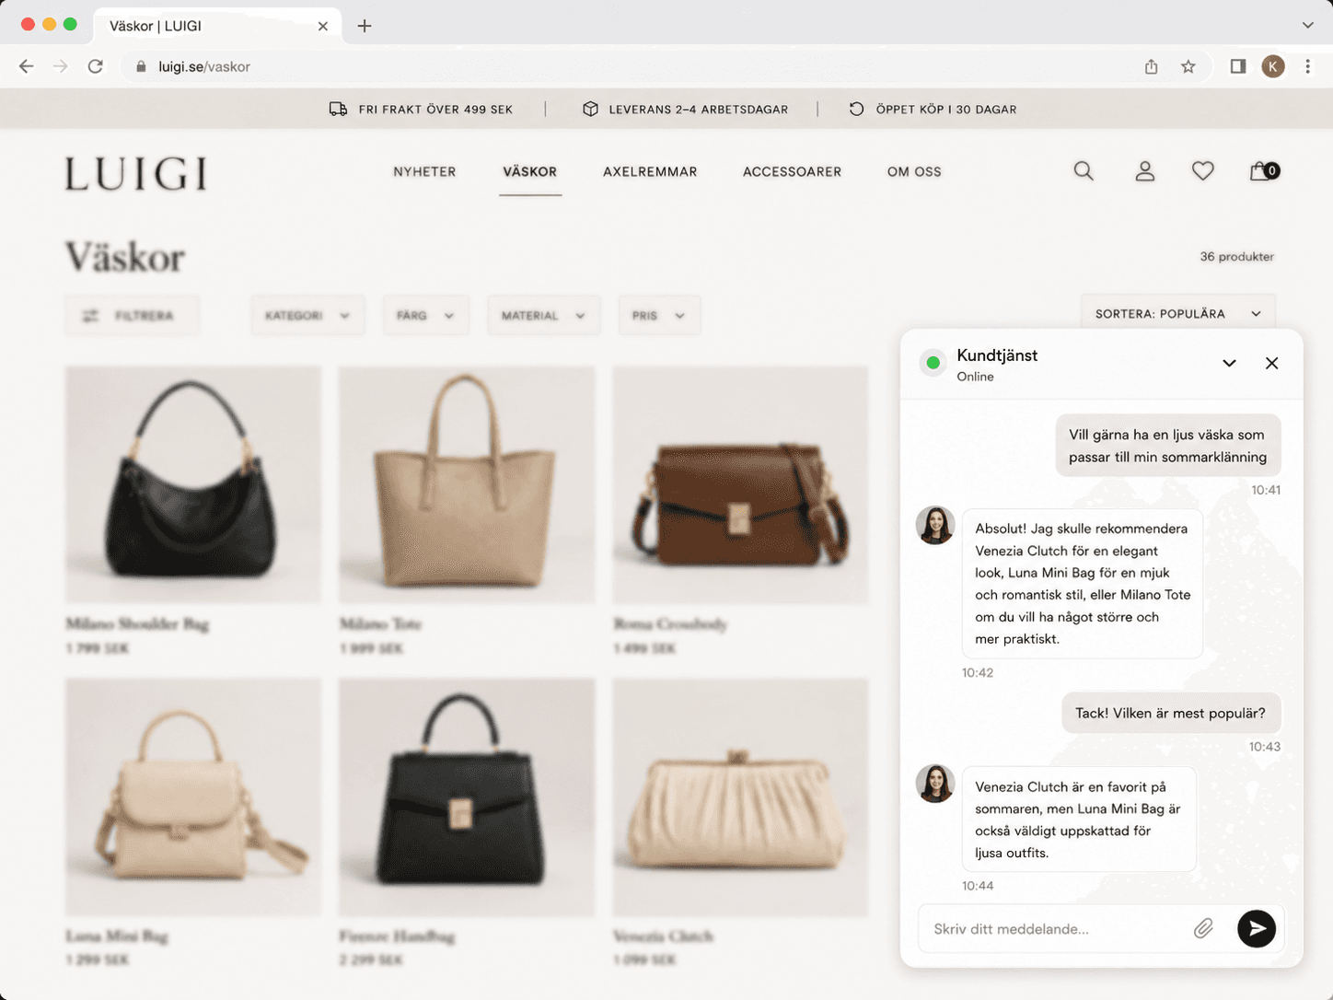Expand the Material filter dropdown
Viewport: 1333px width, 1000px height.
[x=543, y=316]
